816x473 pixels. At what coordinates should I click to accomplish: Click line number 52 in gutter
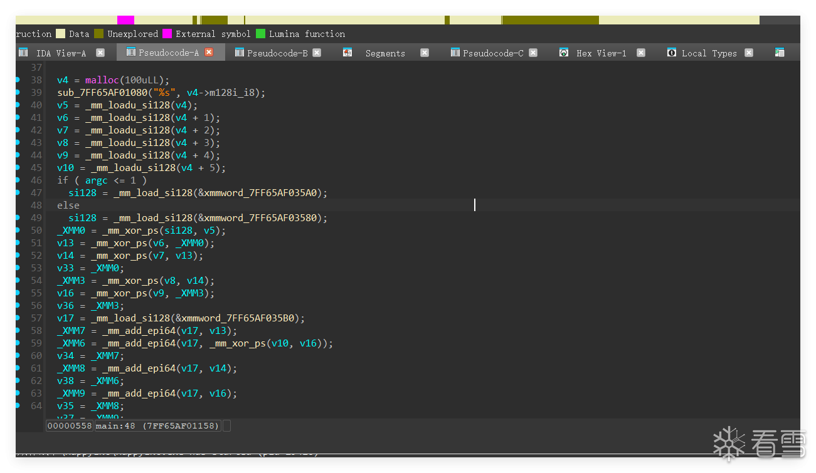tap(36, 256)
